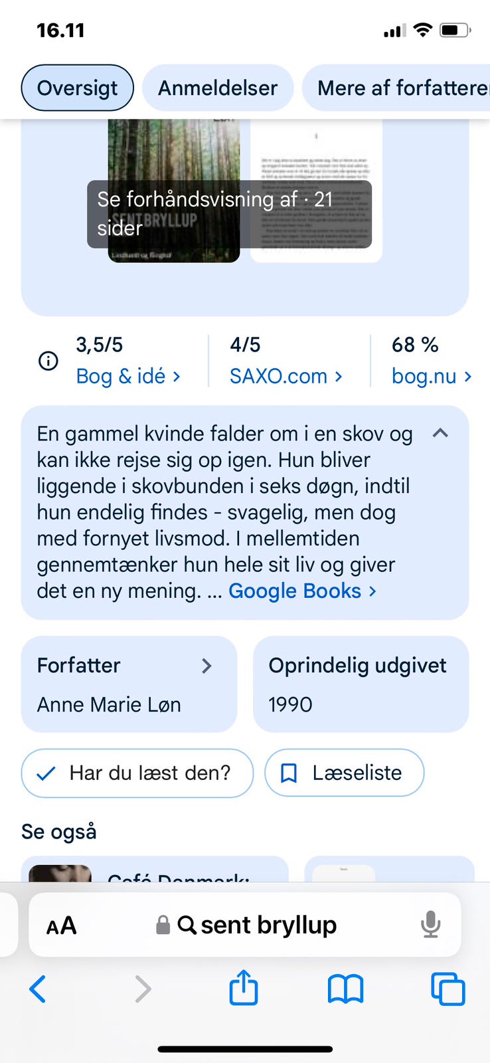Screen dimensions: 490x1063
Task: Expand the Forfatter card chevron
Action: click(x=206, y=666)
